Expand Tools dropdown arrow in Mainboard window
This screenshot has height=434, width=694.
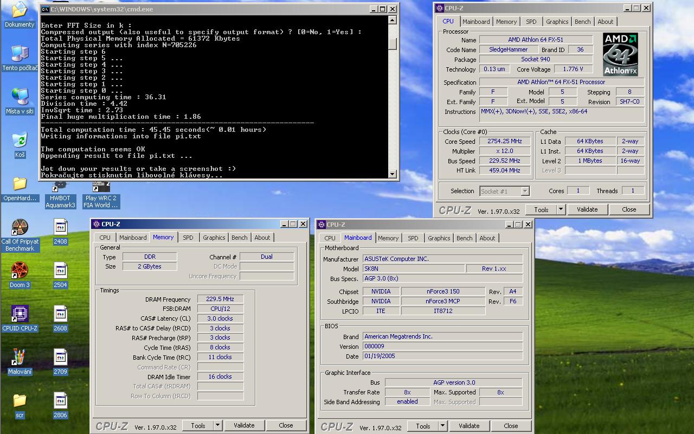click(x=442, y=426)
